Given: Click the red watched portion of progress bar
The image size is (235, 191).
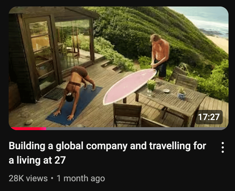Looking at the screenshot, I should coord(28,129).
